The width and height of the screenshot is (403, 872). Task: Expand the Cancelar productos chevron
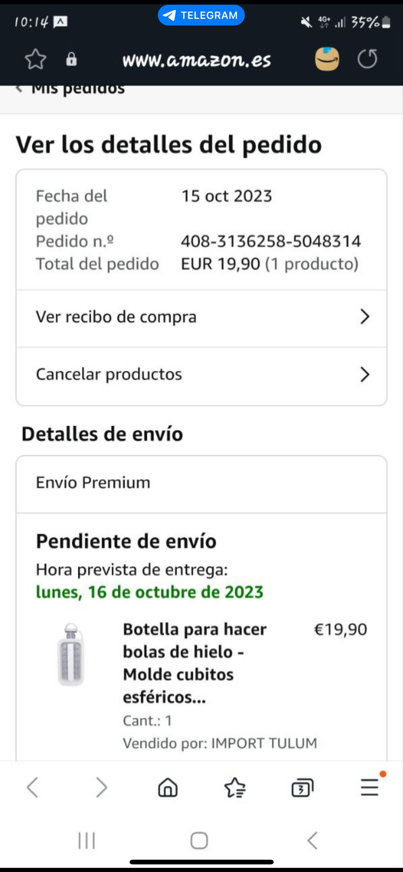[365, 374]
